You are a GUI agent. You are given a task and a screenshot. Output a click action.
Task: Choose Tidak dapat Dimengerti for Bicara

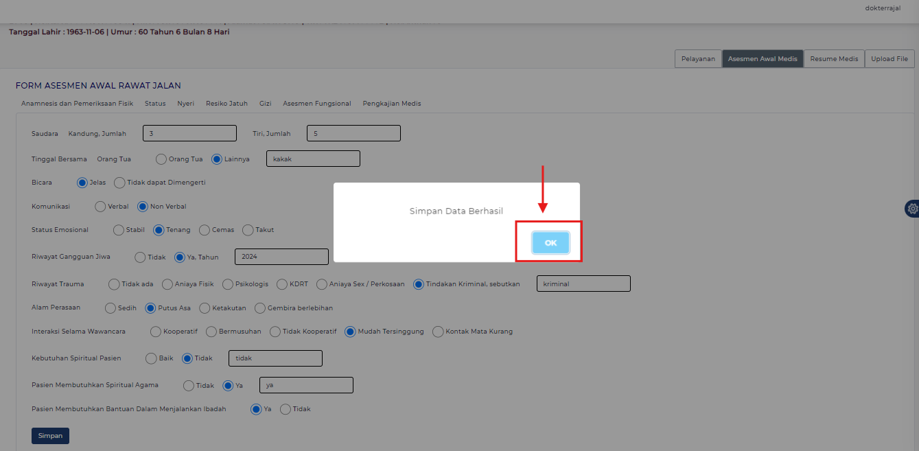119,183
